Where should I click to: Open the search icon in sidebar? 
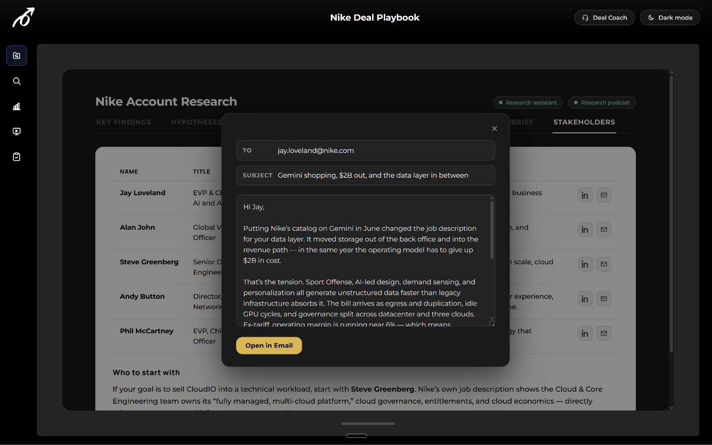[16, 81]
